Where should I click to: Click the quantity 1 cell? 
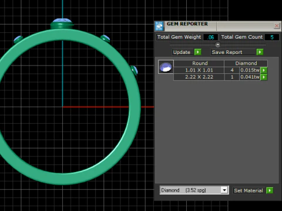232,77
